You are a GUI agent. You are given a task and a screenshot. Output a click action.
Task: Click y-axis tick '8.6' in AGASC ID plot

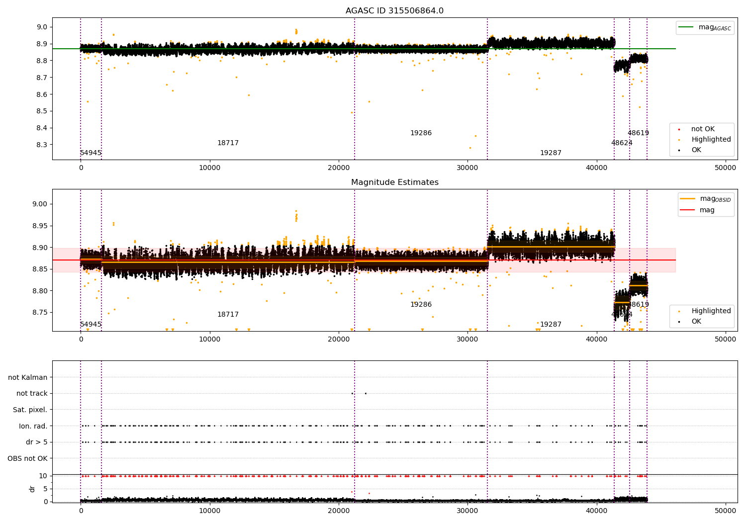point(42,94)
